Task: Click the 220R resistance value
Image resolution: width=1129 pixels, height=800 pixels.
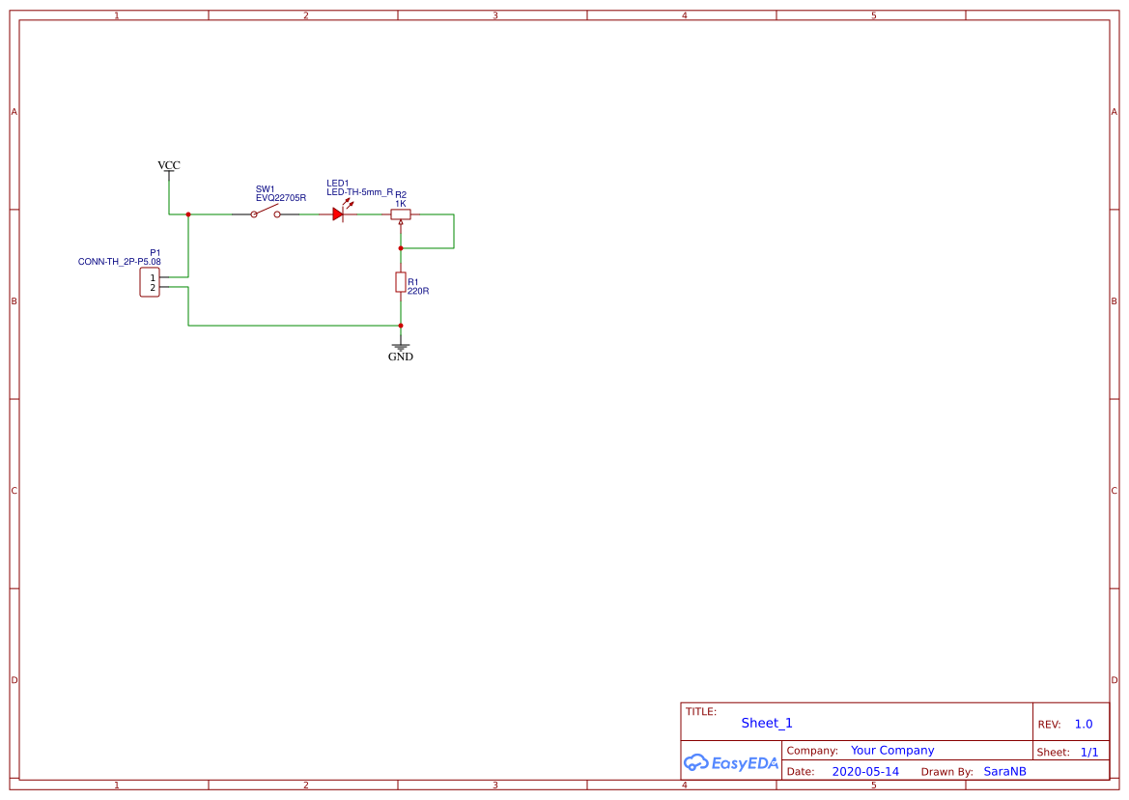Action: click(x=418, y=291)
